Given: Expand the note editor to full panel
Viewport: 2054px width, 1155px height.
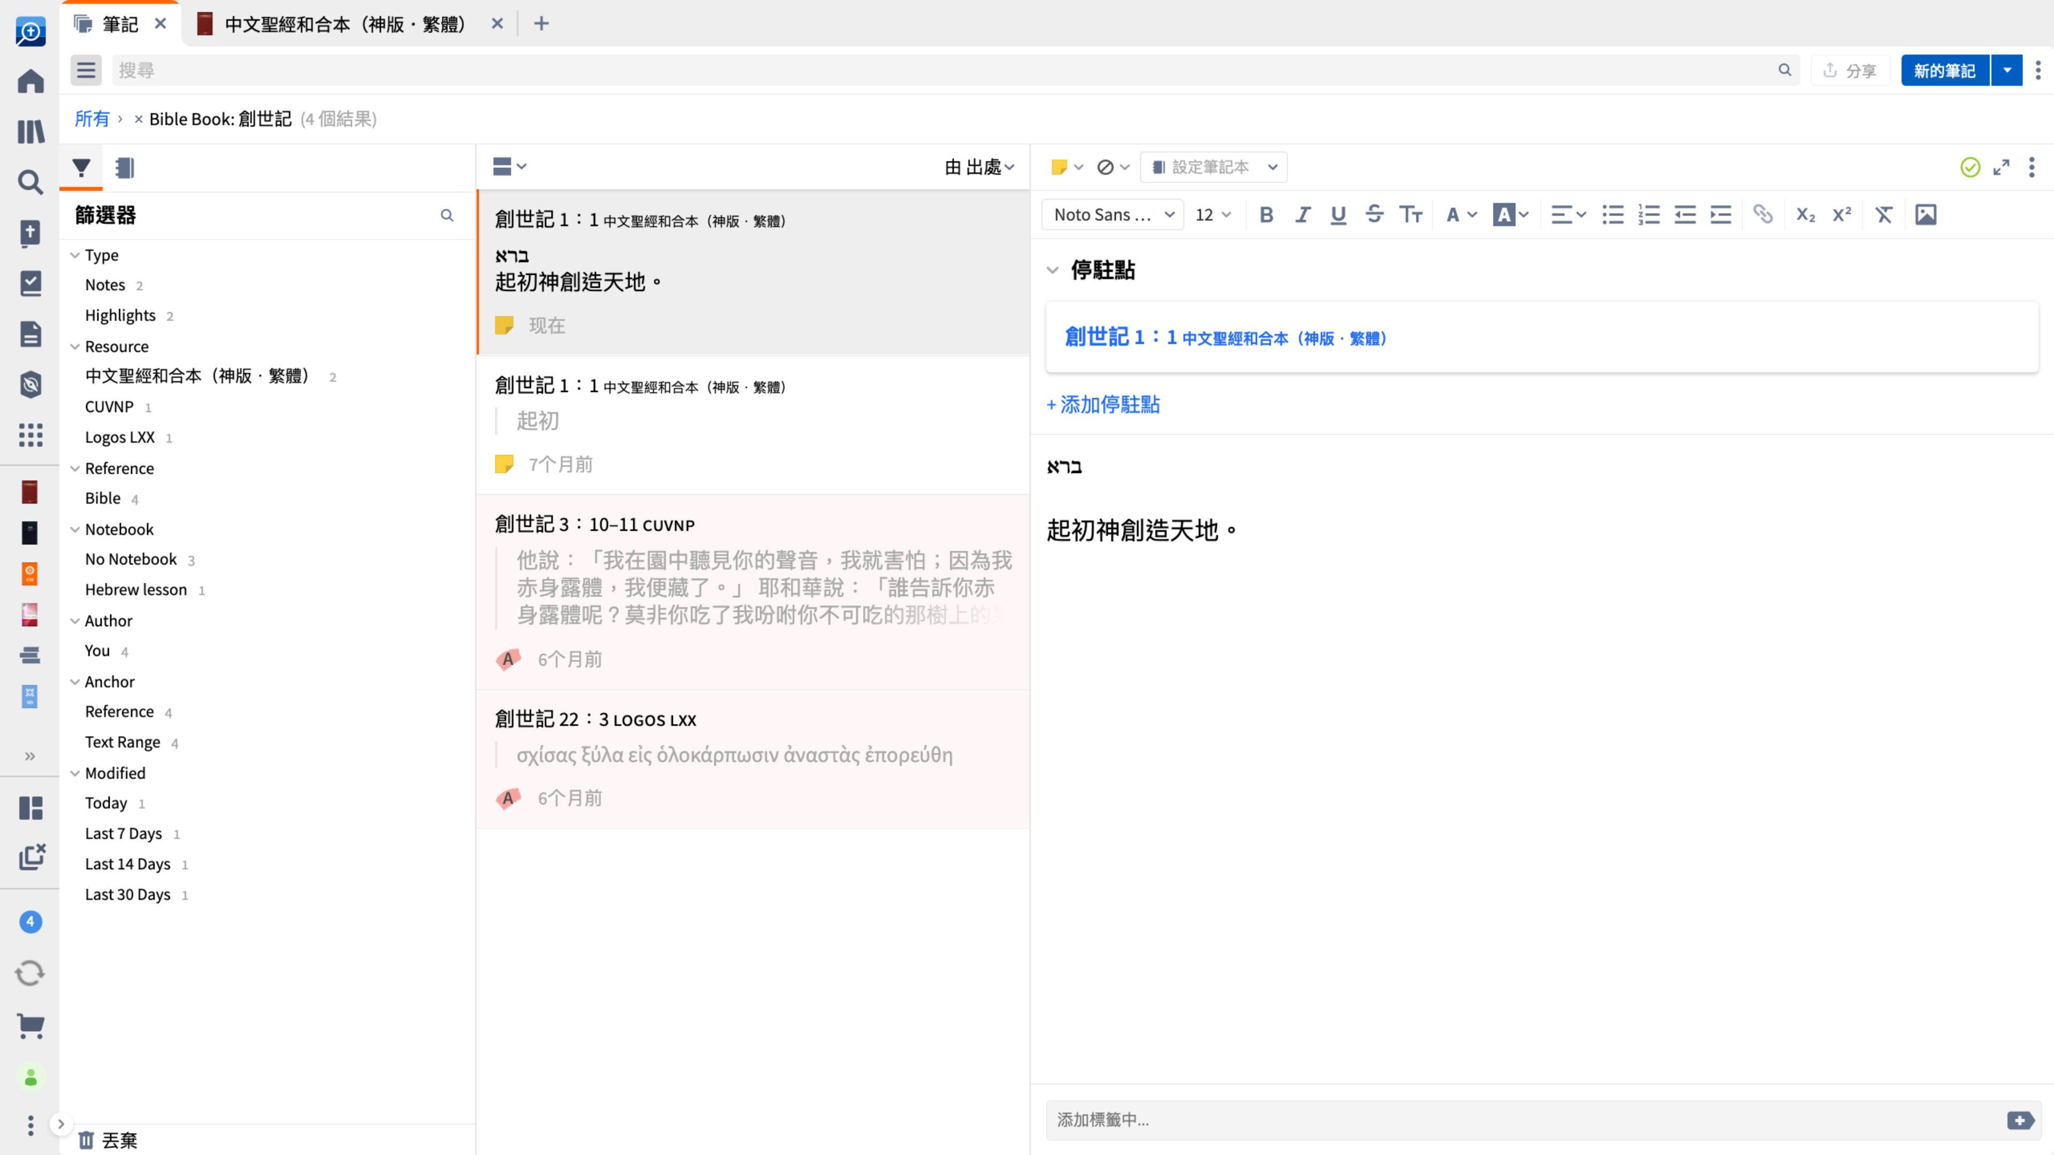Looking at the screenshot, I should pos(2002,167).
